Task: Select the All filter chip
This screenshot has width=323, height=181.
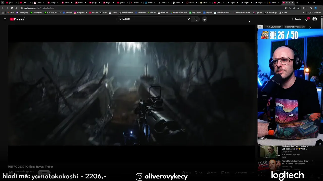Action: pyautogui.click(x=260, y=27)
